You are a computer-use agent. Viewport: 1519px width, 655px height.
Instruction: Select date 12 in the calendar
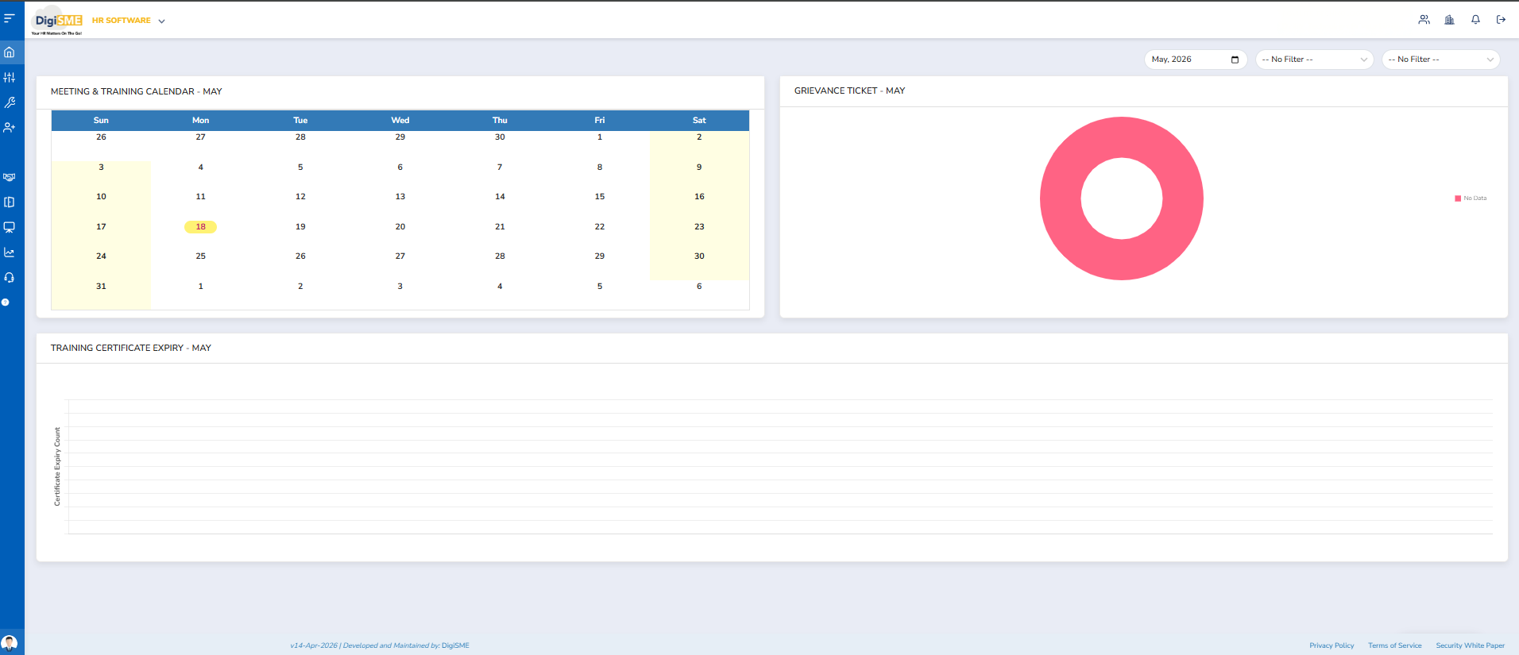click(x=300, y=197)
